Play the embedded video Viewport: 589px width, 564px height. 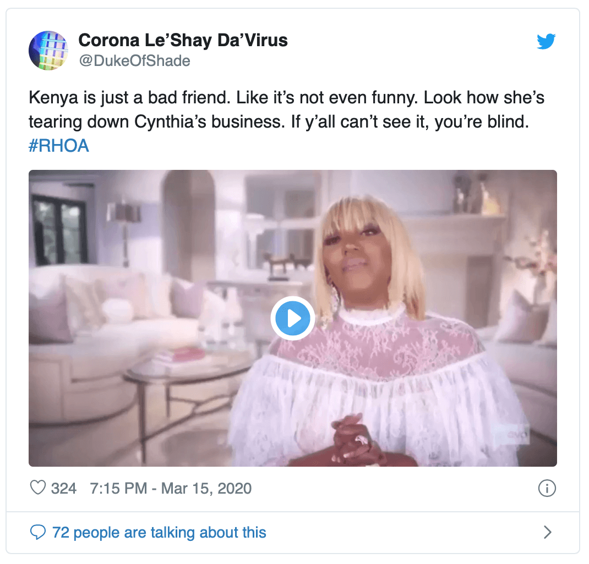(292, 318)
